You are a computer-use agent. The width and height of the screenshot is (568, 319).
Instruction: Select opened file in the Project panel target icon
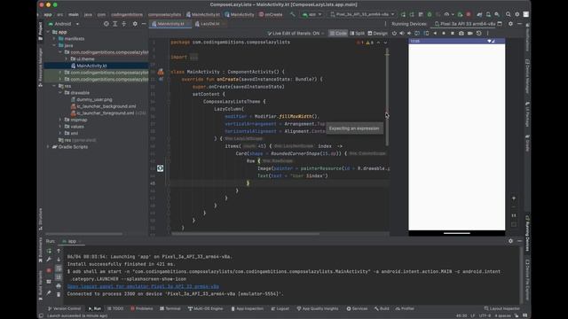point(106,24)
